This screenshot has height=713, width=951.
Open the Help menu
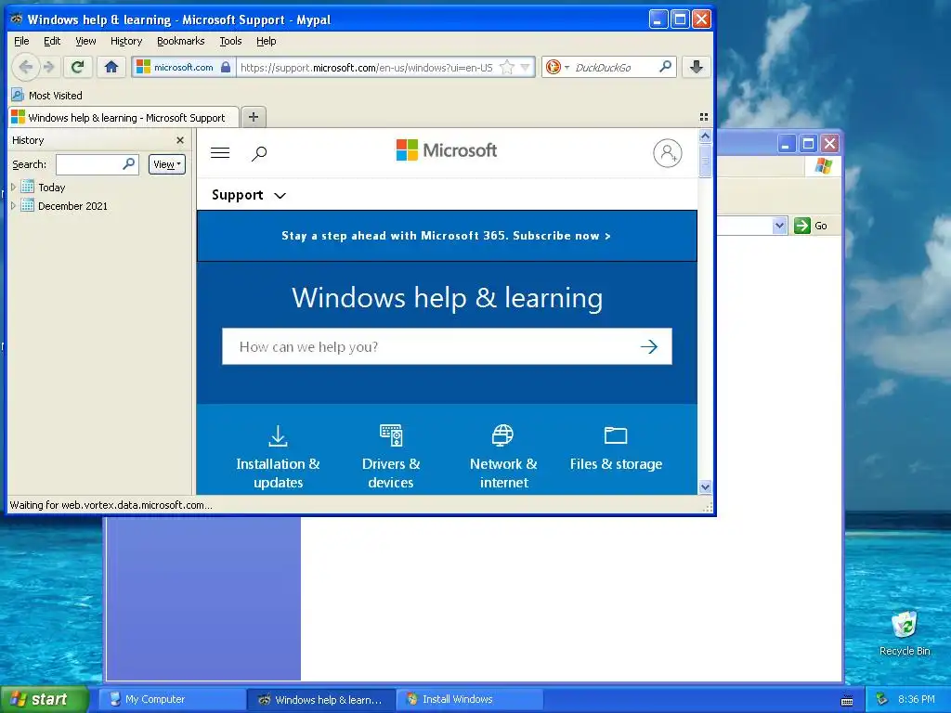pyautogui.click(x=267, y=41)
